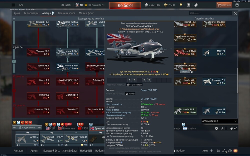Open the Автоматично dropdown
Viewport: 250px width, 156px height.
(219, 121)
